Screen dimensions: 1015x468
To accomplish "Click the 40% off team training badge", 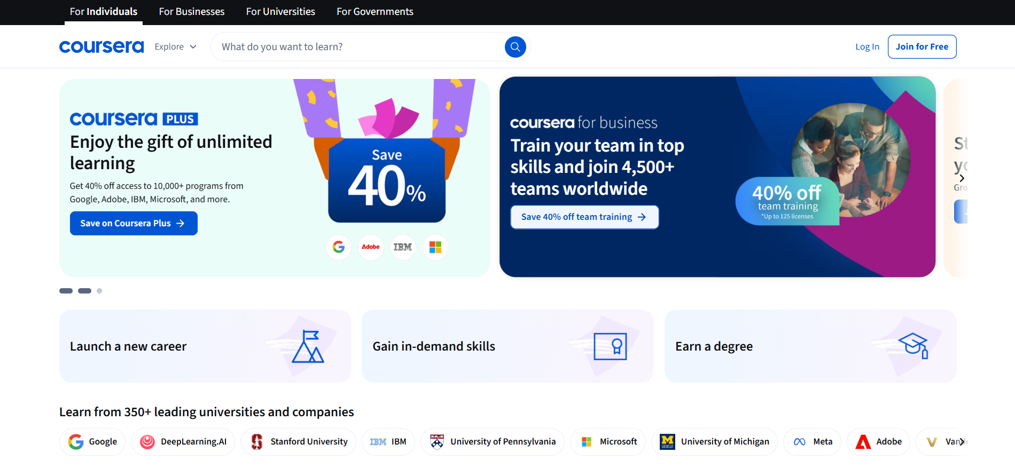I will (787, 201).
